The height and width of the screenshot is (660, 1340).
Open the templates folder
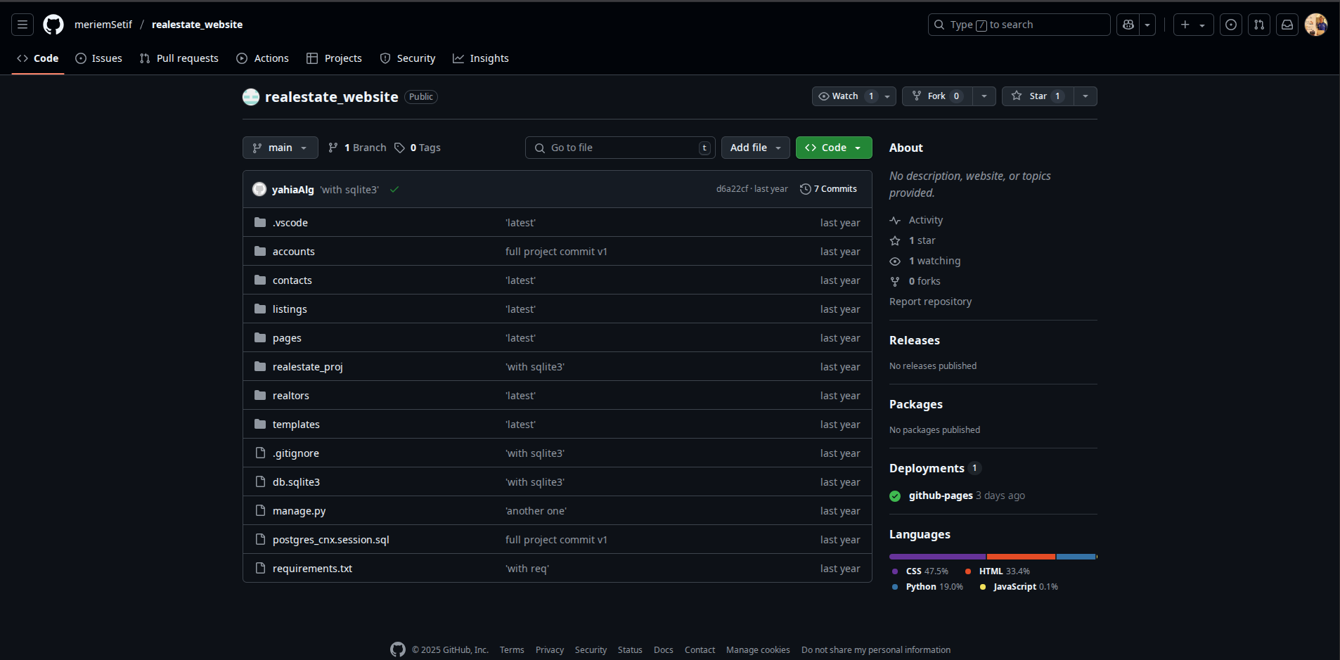[x=296, y=425]
